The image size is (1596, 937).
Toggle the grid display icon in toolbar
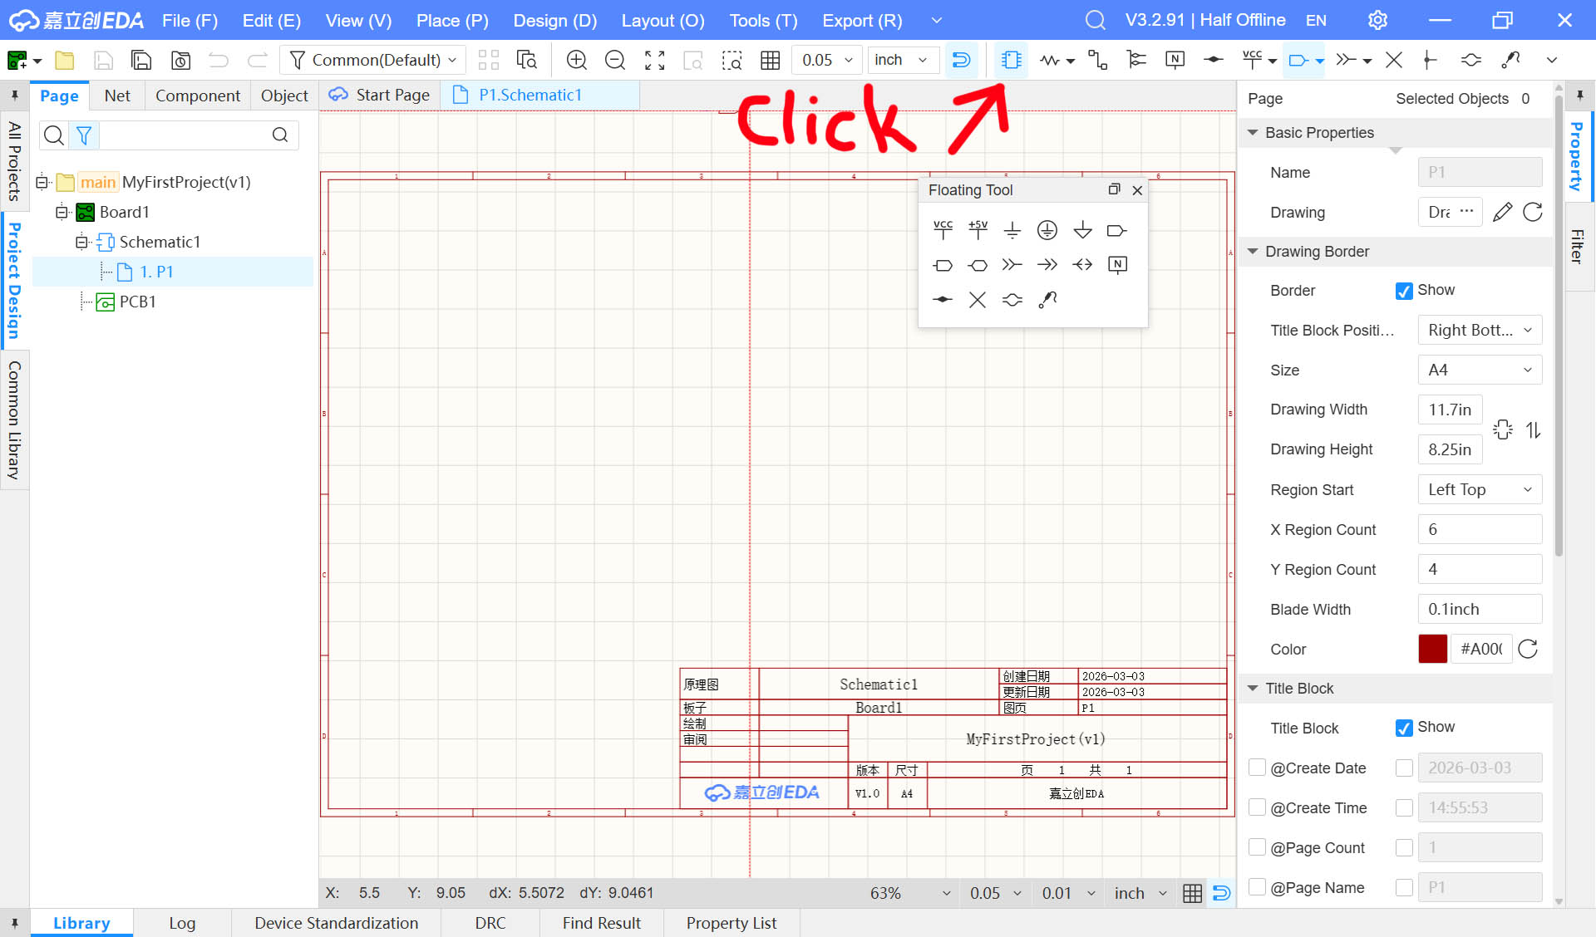coord(770,60)
